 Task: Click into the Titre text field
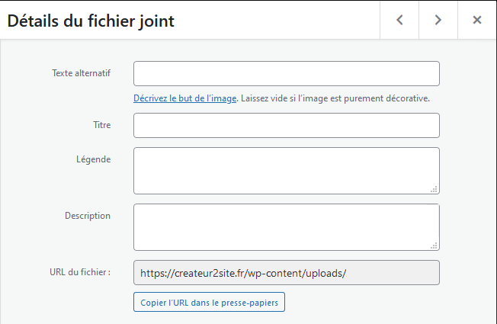coord(286,125)
